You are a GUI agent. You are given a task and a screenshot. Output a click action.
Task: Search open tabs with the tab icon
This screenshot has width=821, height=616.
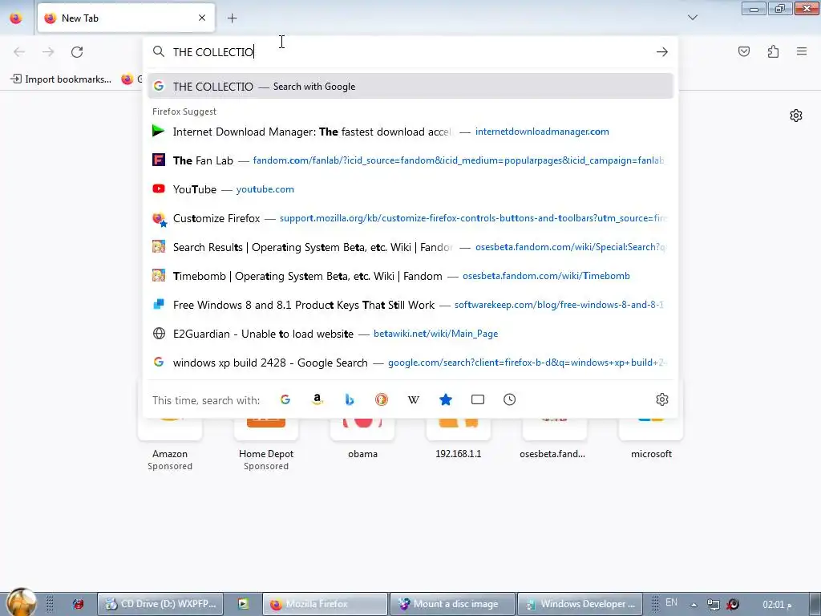coord(478,399)
